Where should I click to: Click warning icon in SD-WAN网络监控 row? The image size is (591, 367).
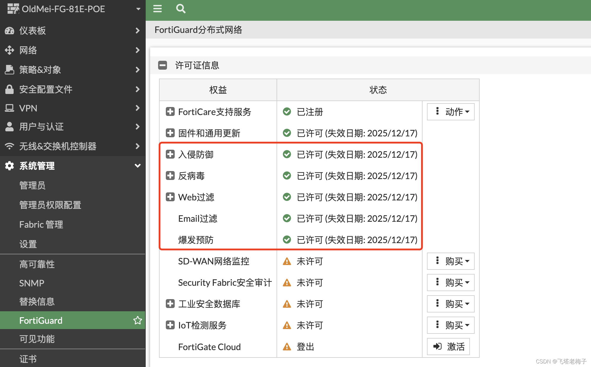pyautogui.click(x=287, y=261)
